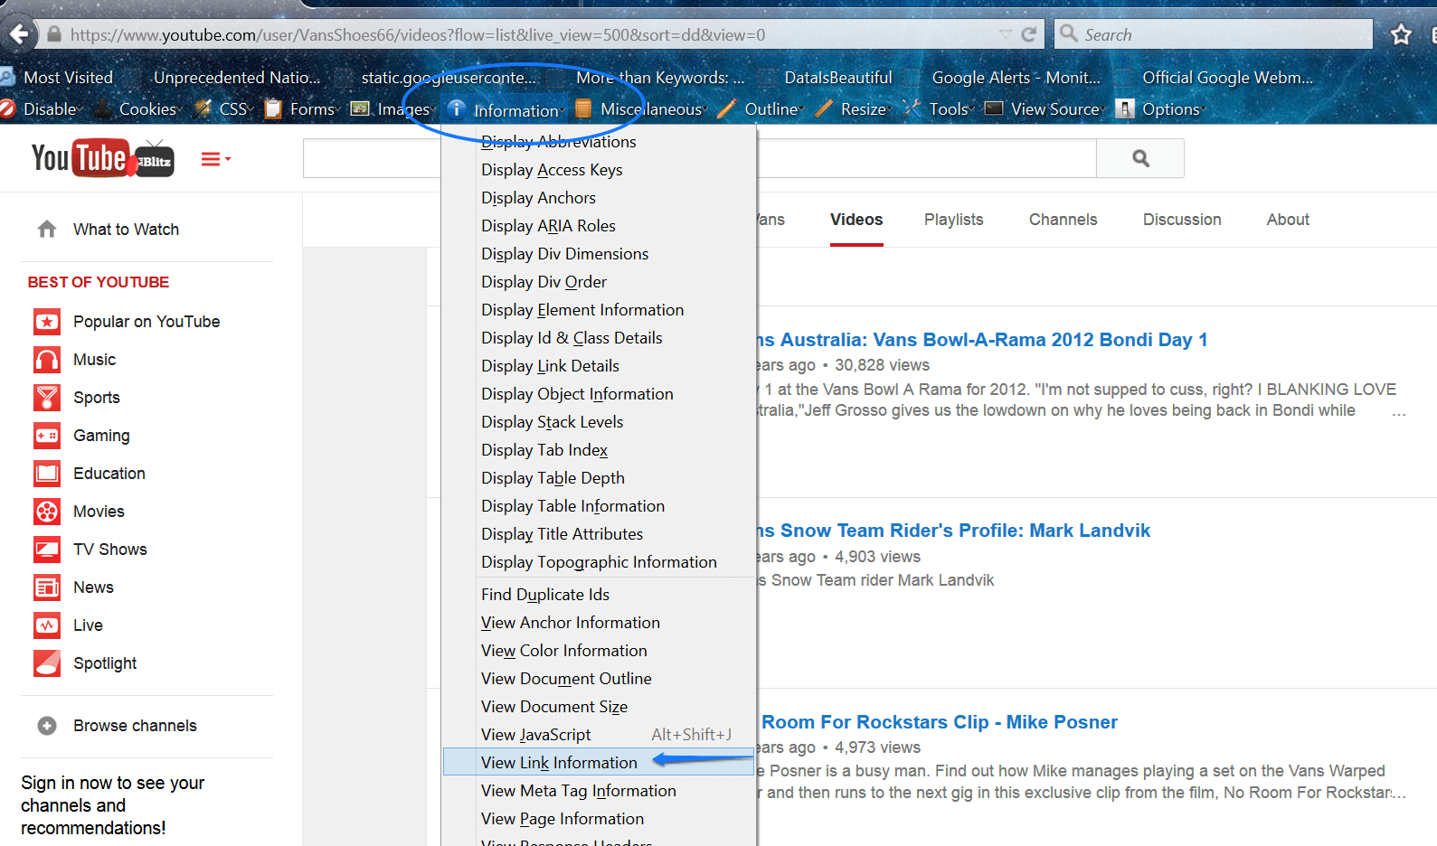Select View Link Information menu item
The height and width of the screenshot is (846, 1437).
coord(599,763)
